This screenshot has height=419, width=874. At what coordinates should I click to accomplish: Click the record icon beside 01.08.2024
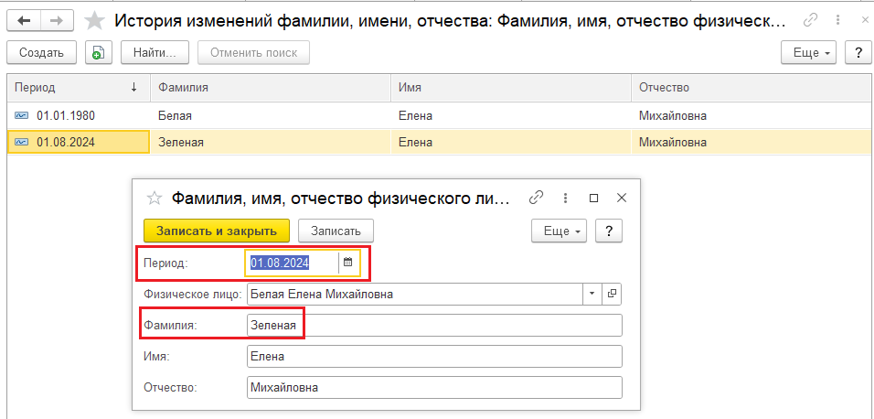click(x=21, y=143)
